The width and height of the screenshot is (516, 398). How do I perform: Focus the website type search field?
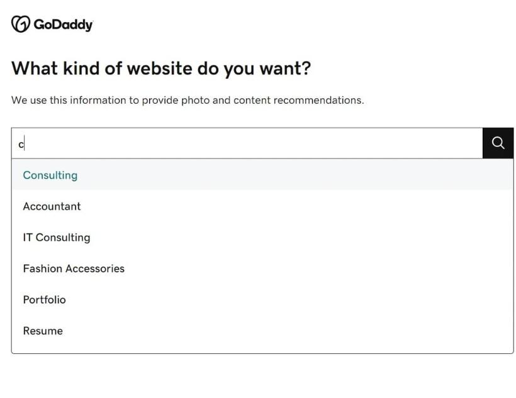[x=247, y=143]
